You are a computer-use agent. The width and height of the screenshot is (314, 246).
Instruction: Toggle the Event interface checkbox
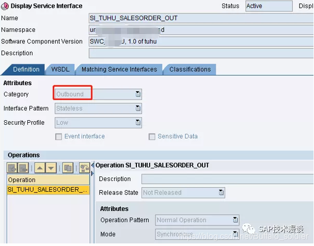58,137
